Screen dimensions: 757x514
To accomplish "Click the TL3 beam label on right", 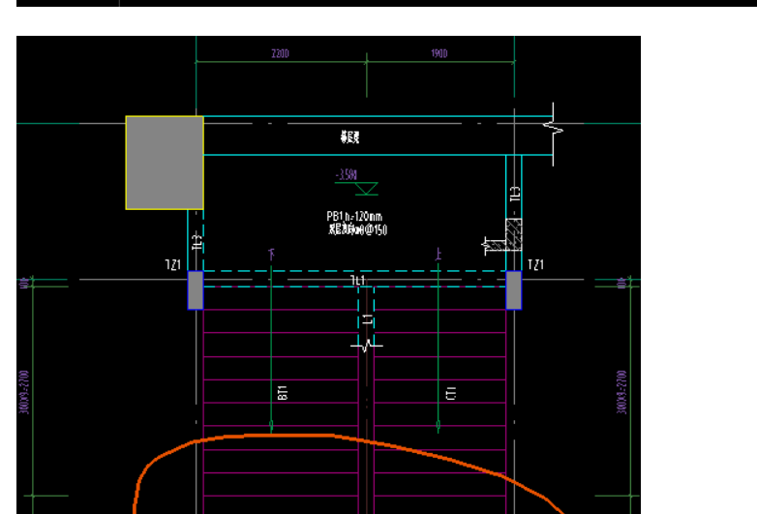I will click(x=515, y=194).
